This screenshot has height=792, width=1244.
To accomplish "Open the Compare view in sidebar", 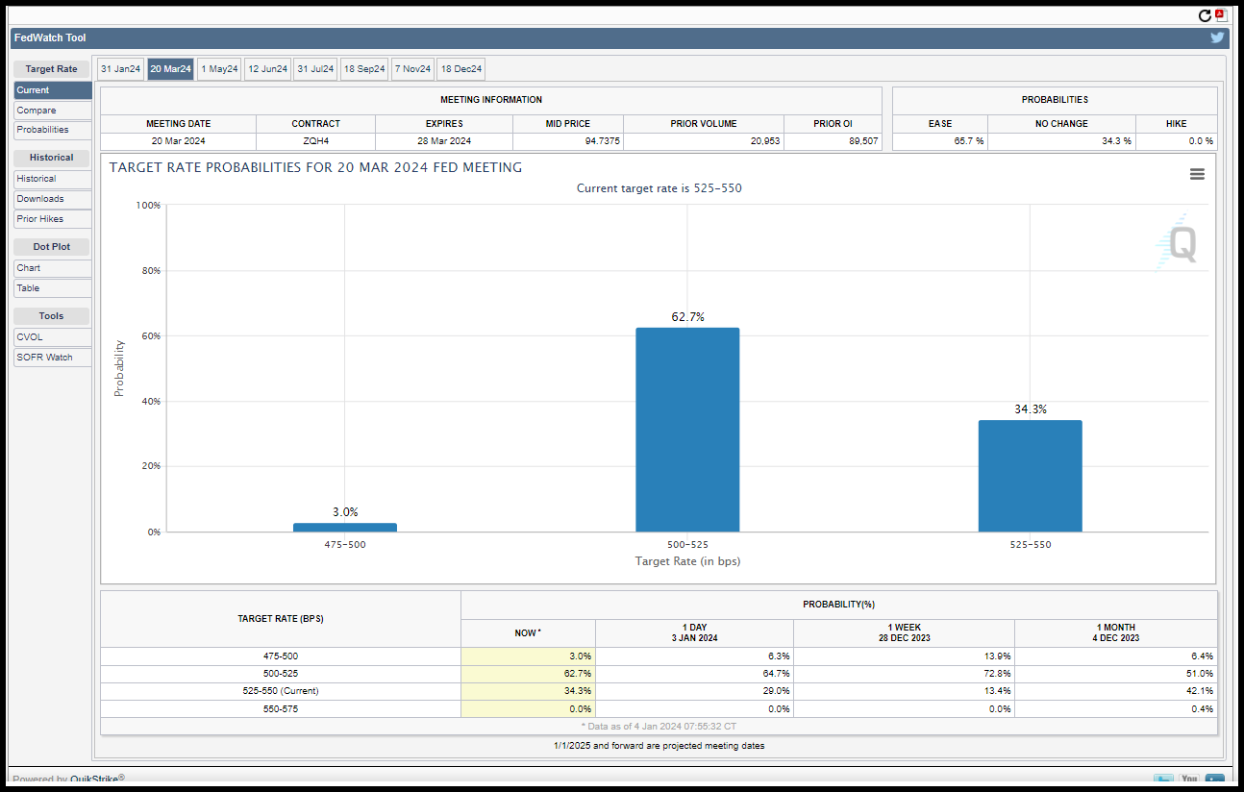I will pos(53,111).
